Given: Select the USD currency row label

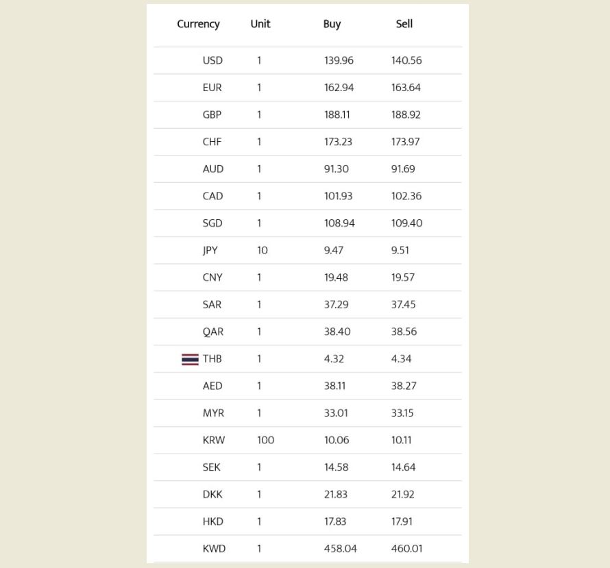Looking at the screenshot, I should [x=212, y=60].
